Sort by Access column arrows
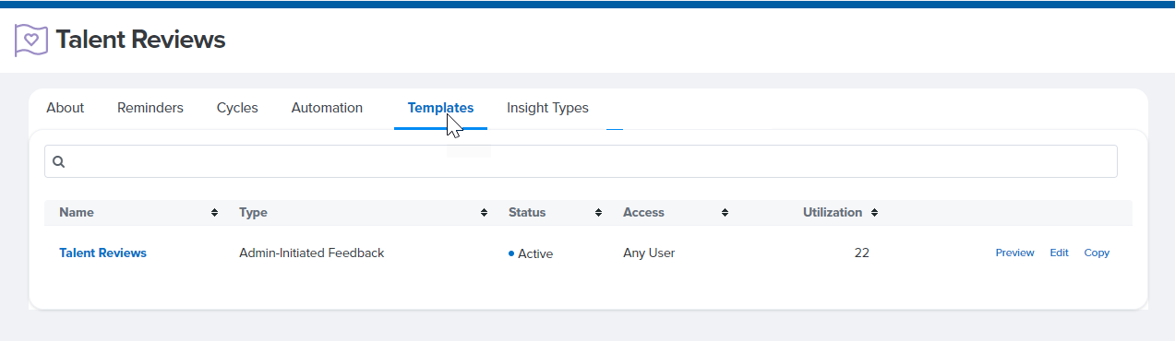Screen dimensions: 1175x341 [x=725, y=213]
